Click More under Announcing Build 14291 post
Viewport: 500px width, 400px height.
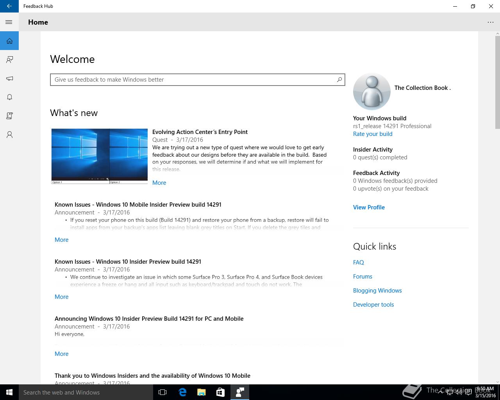pyautogui.click(x=61, y=354)
